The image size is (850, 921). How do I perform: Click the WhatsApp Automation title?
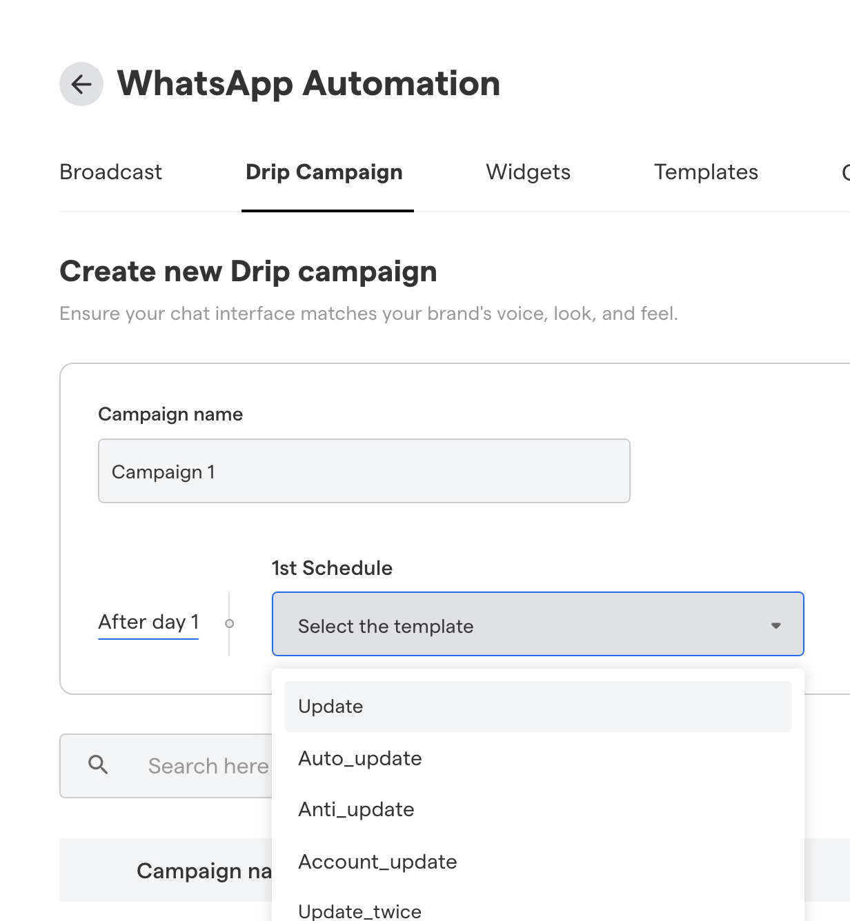308,83
